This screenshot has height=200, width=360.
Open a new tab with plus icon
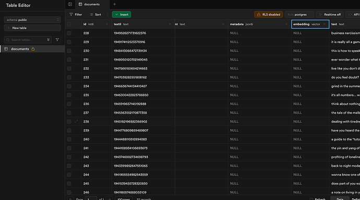[114, 4]
